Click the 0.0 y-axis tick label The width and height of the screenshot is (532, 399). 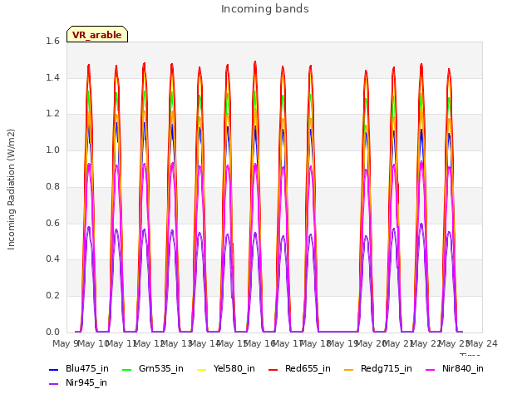point(52,332)
